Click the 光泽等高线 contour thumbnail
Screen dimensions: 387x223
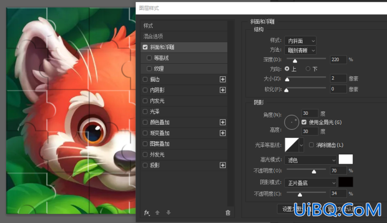point(291,145)
